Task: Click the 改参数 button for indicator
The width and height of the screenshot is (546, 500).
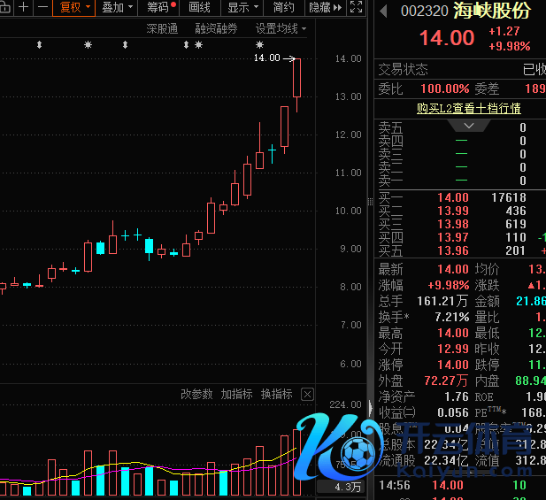Action: (x=196, y=394)
